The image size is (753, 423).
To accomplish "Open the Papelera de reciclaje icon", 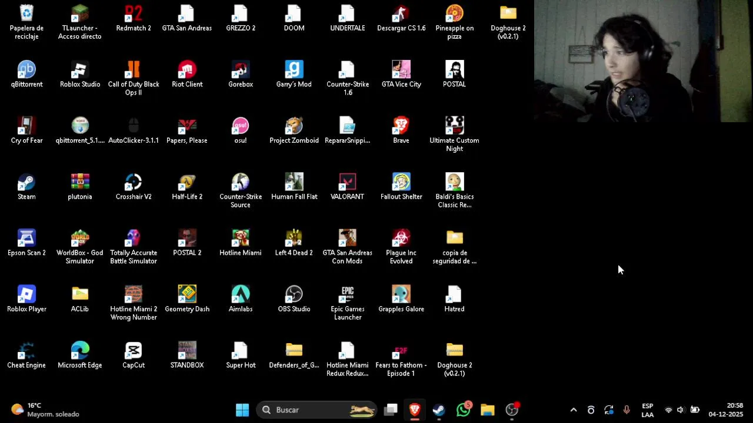I will pos(26,22).
